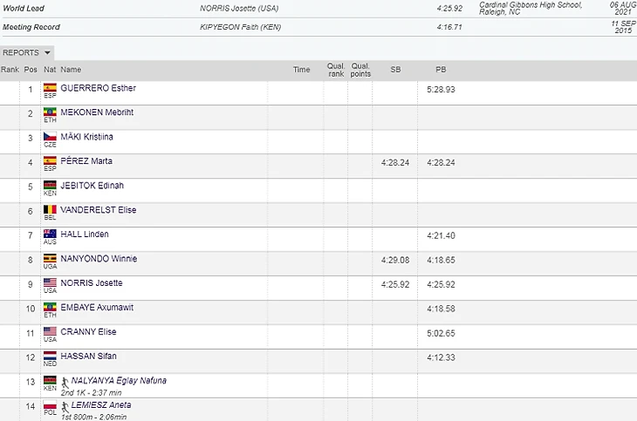637x421 pixels.
Task: Sort by the Pos column header
Action: [x=31, y=70]
